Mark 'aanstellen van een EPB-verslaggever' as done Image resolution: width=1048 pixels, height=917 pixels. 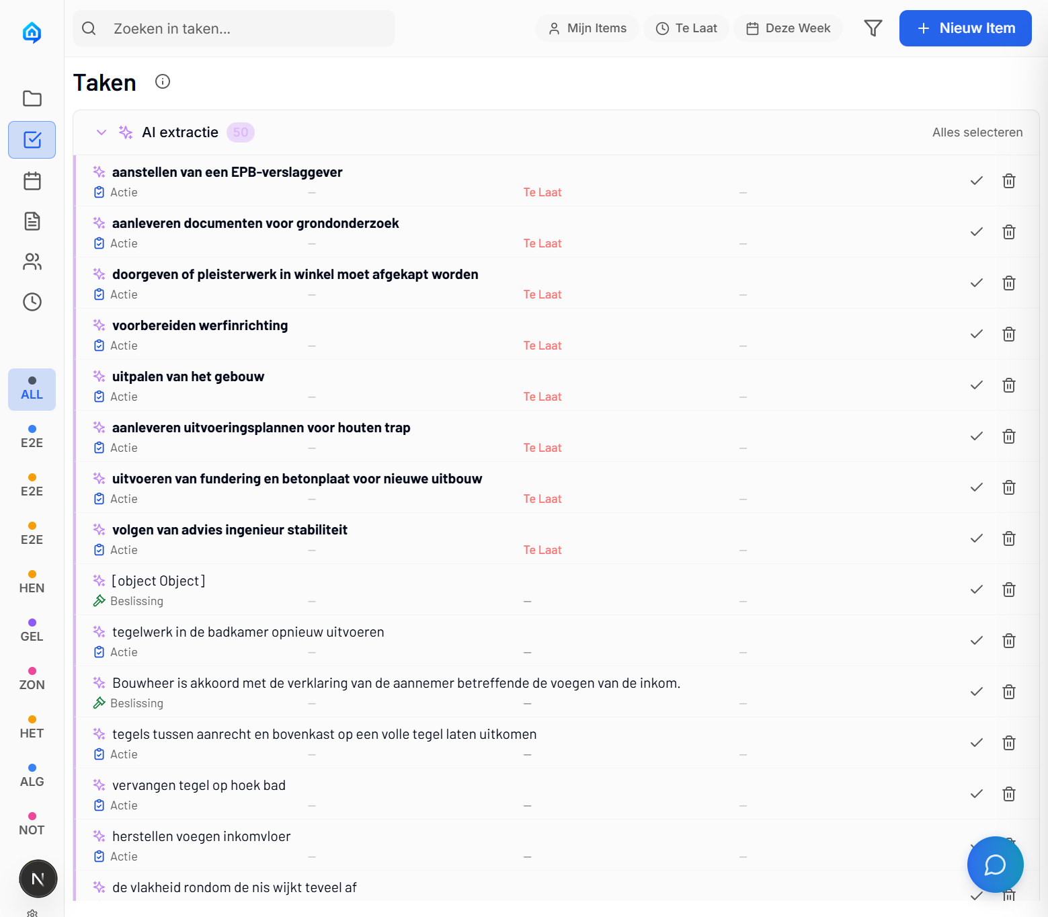tap(976, 181)
